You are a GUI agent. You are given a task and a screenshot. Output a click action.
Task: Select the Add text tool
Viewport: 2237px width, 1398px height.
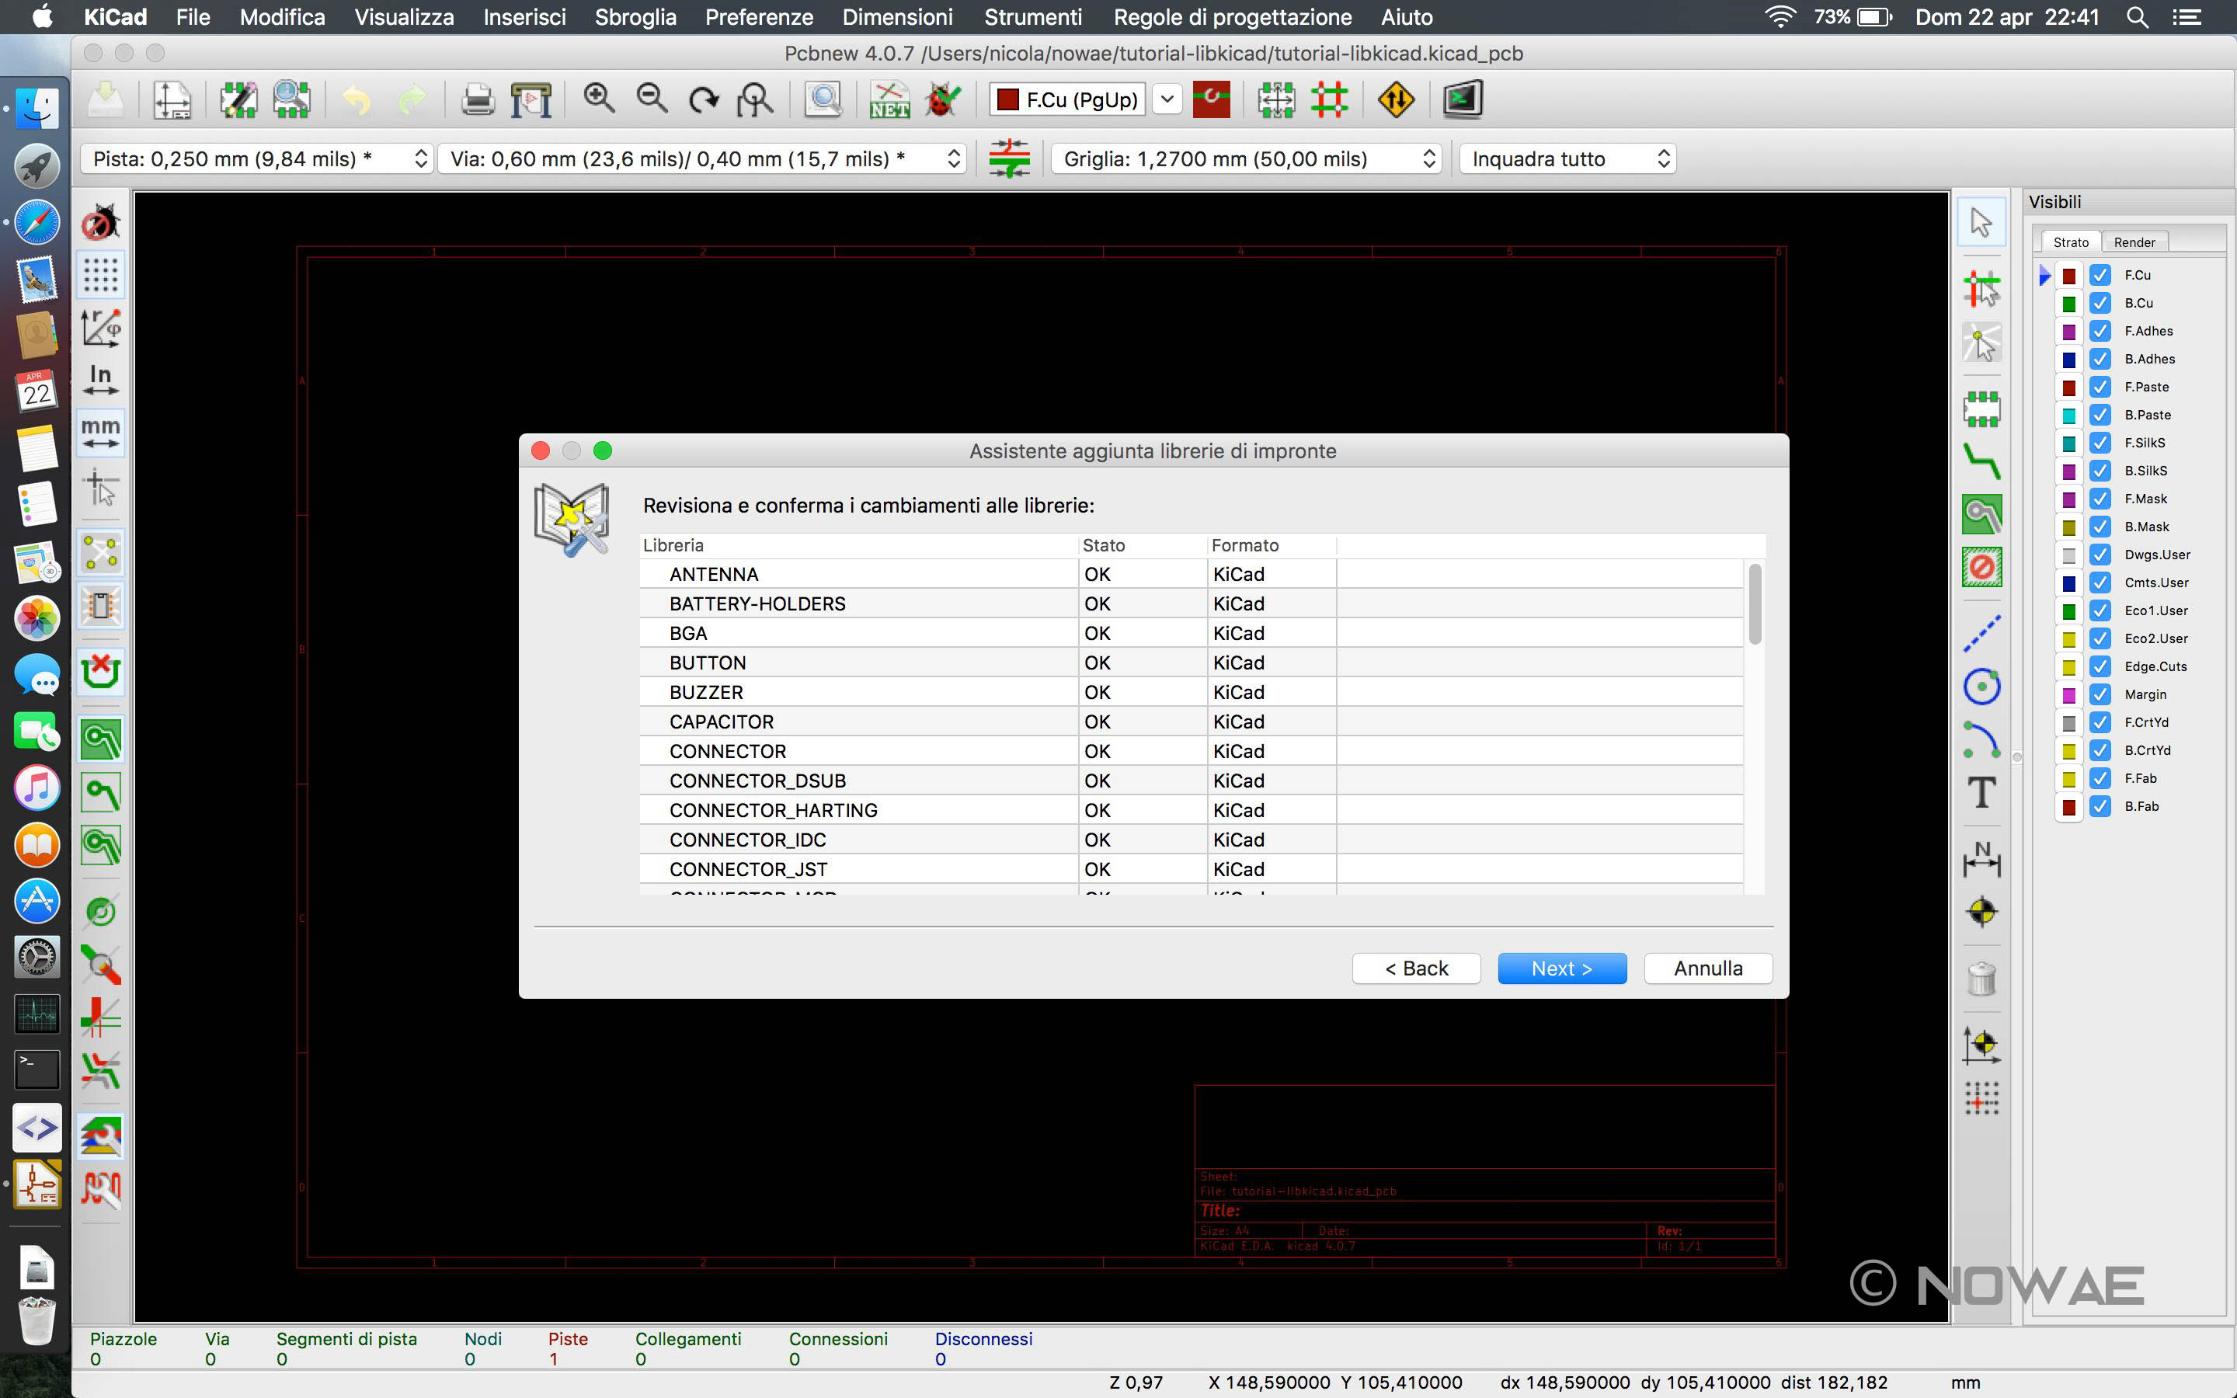pos(1981,792)
